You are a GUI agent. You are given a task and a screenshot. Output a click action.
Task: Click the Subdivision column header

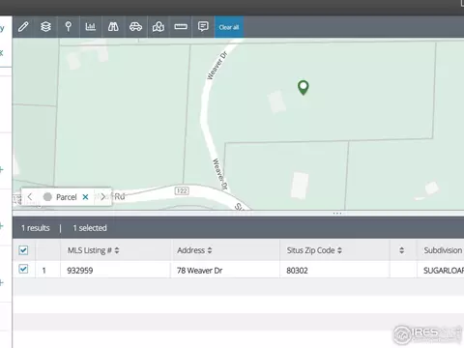pos(443,250)
